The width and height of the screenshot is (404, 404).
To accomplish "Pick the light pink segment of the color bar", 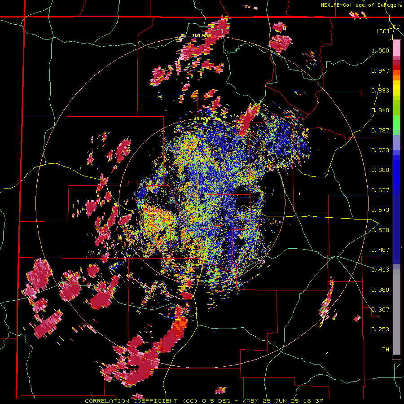I will (x=396, y=48).
